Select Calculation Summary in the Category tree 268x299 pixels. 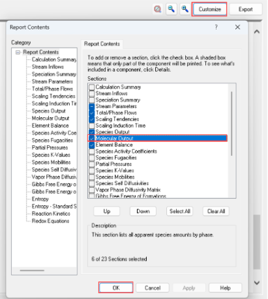[x=54, y=59]
